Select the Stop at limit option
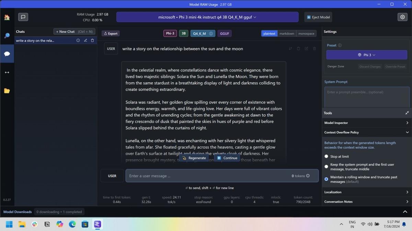The height and width of the screenshot is (231, 412). [x=326, y=156]
